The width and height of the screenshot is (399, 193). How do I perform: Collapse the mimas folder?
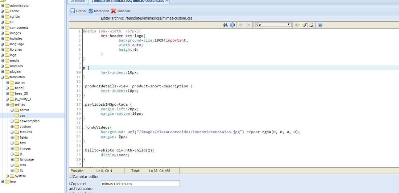(x=7, y=105)
